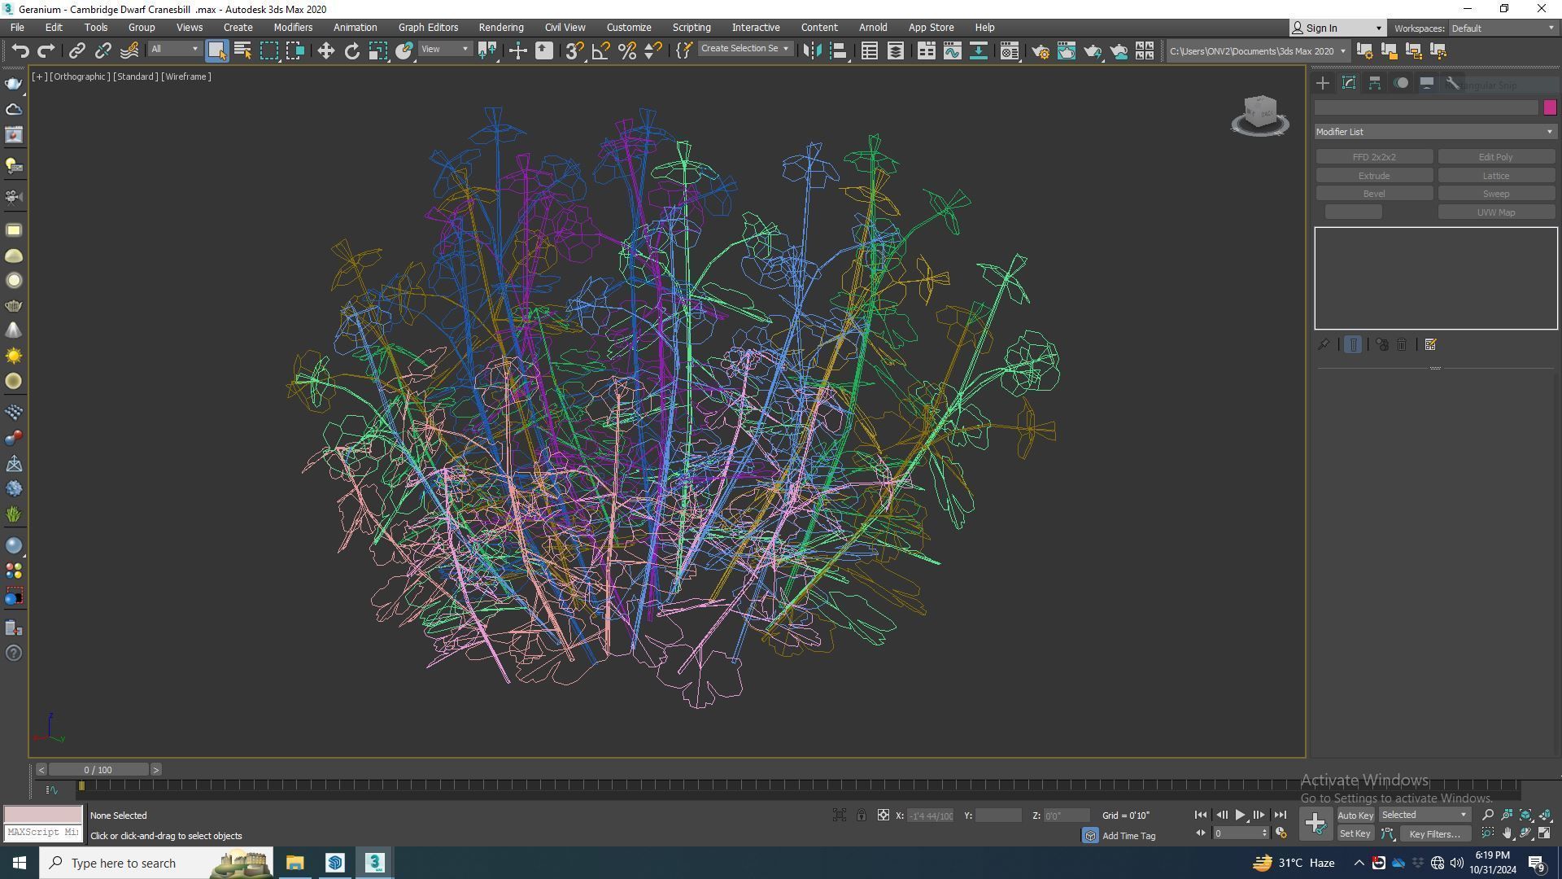Toggle the Selection Lock padlock
The width and height of the screenshot is (1562, 879).
pyautogui.click(x=861, y=815)
